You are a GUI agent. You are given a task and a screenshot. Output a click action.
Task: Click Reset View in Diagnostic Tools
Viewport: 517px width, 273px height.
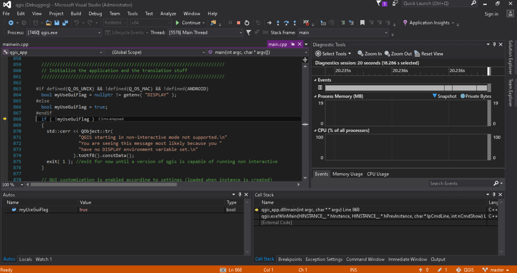coord(429,54)
